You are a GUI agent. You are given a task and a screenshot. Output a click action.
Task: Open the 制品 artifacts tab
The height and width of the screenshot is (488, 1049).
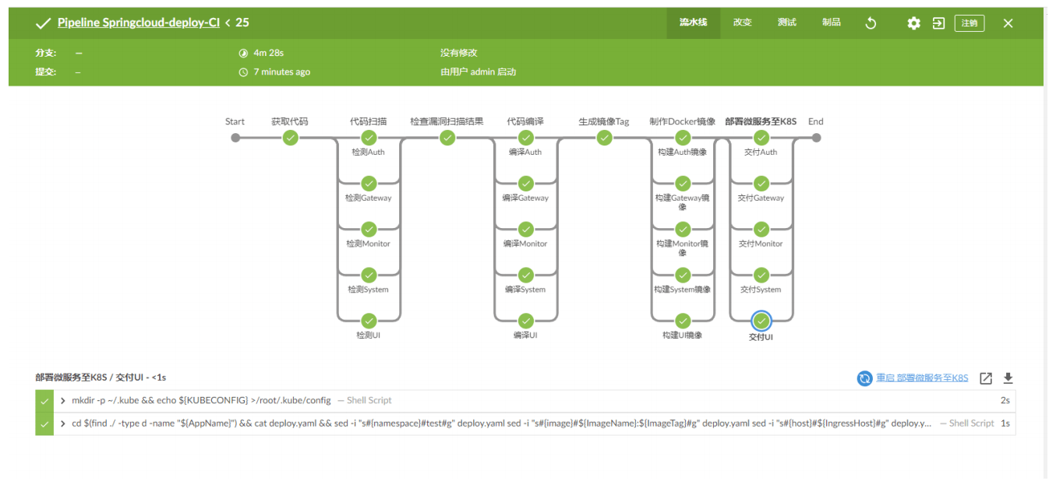(x=831, y=23)
